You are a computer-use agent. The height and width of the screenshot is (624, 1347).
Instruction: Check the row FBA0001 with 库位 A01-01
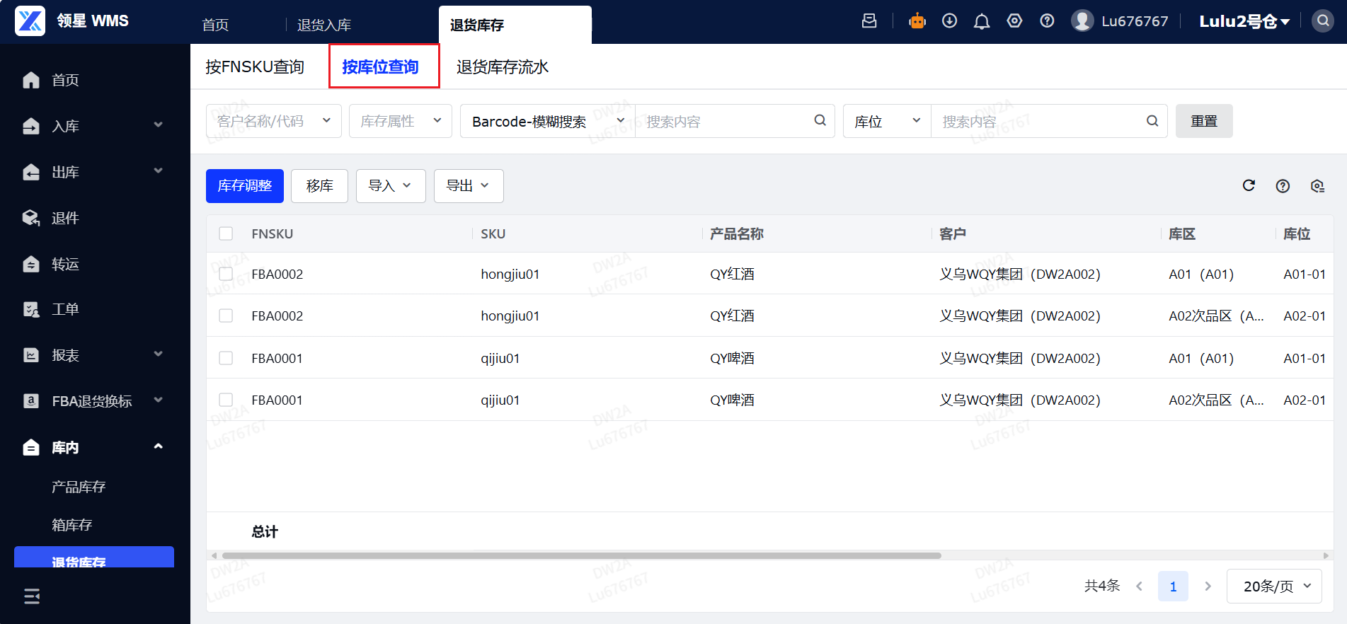[x=226, y=358]
